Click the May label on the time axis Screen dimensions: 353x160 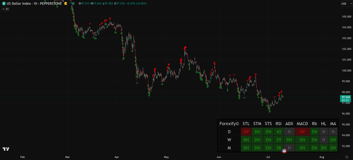coord(166,156)
